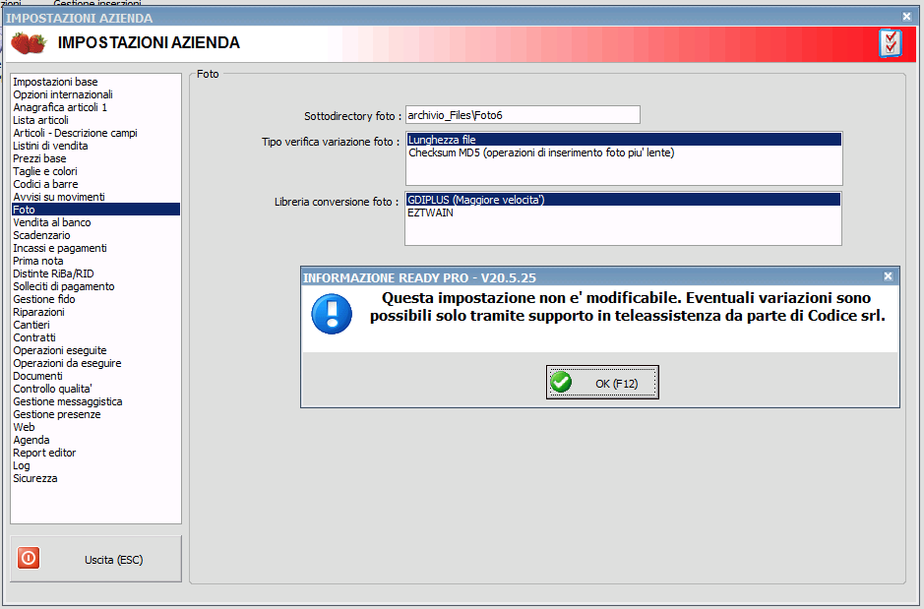
Task: Close the Impostazioni Azienda window
Action: [x=907, y=17]
